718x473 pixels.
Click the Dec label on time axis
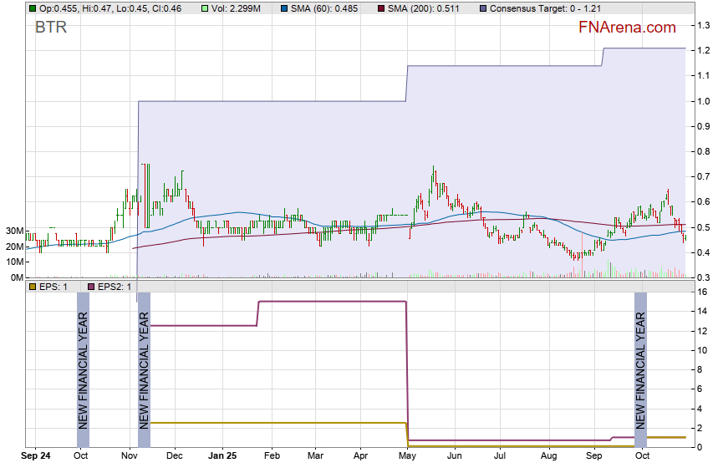click(175, 456)
